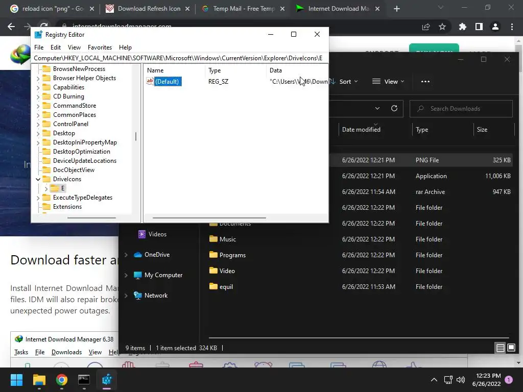The height and width of the screenshot is (392, 523).
Task: Open File Explorer from taskbar
Action: point(39,380)
